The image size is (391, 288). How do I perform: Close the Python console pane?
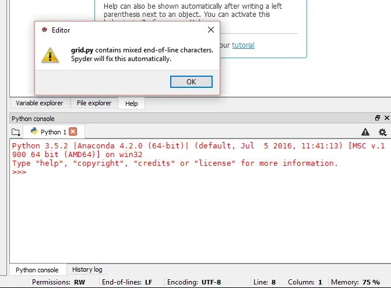point(387,118)
